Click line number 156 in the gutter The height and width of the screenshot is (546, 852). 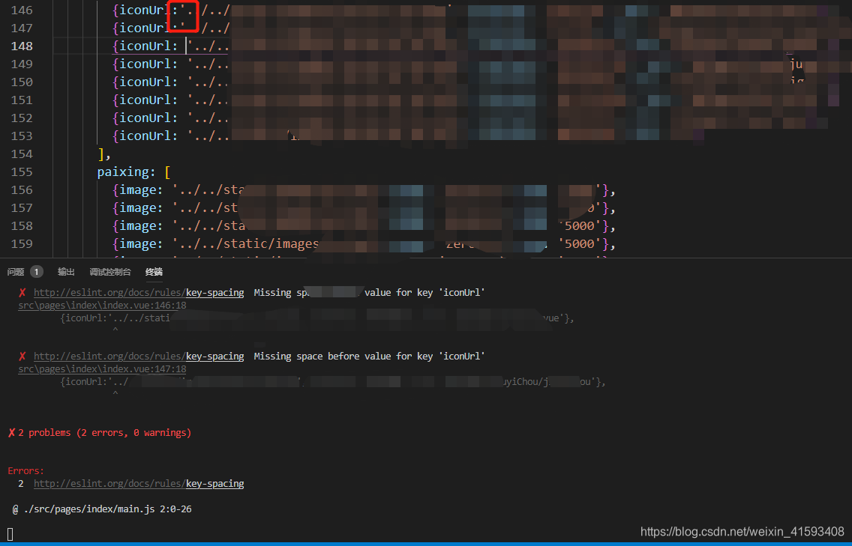(x=22, y=189)
